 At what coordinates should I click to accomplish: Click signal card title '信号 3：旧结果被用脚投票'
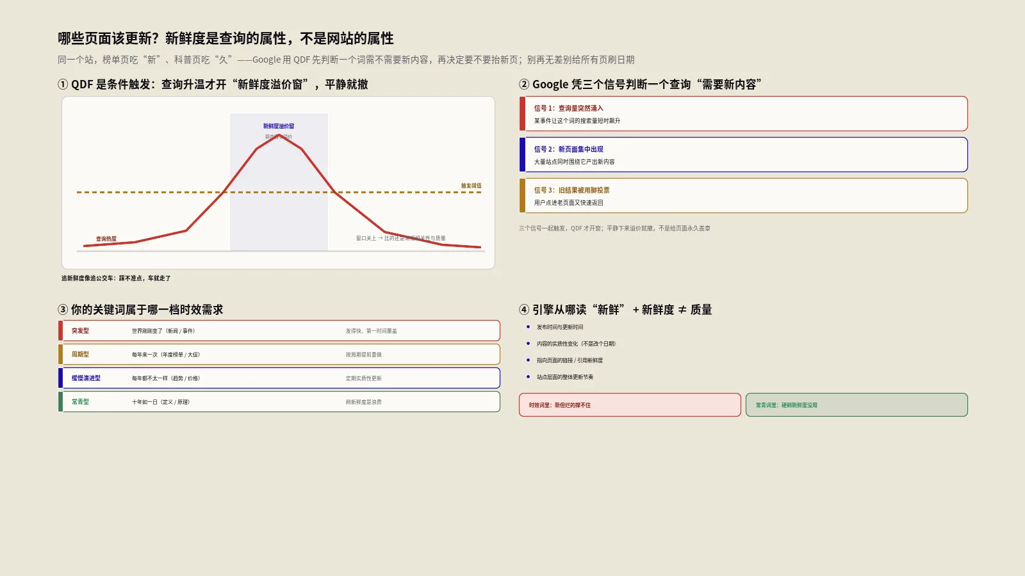pyautogui.click(x=572, y=190)
